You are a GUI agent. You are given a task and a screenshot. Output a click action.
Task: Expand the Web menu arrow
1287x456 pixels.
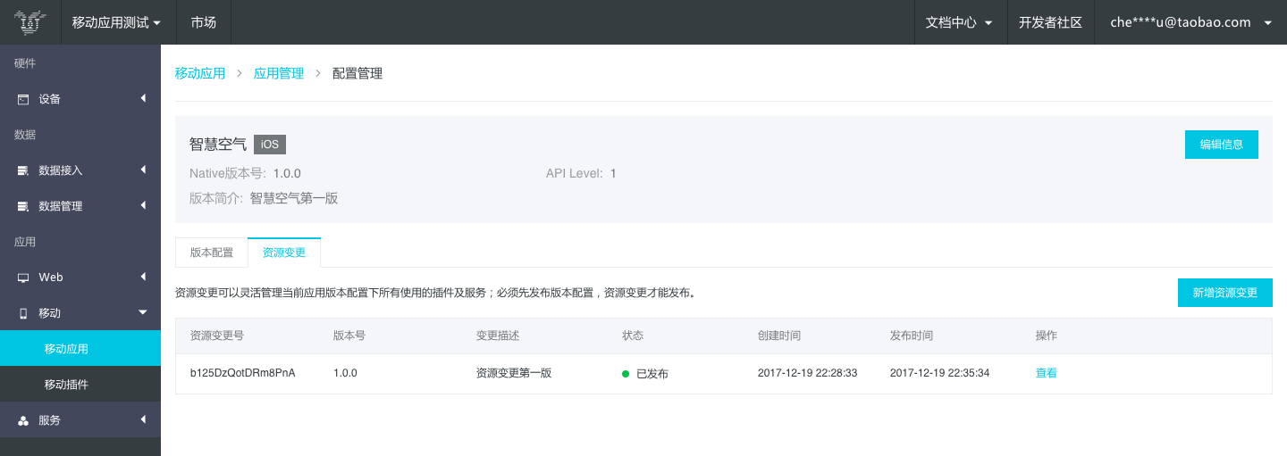pyautogui.click(x=143, y=277)
